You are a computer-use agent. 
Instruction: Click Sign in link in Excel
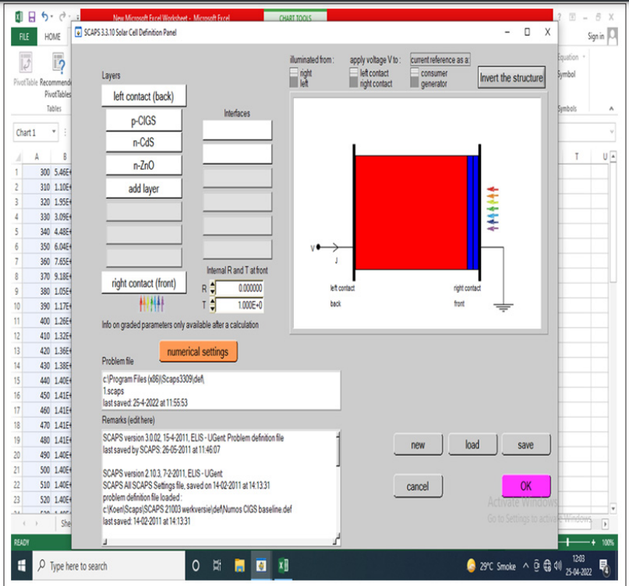(595, 36)
